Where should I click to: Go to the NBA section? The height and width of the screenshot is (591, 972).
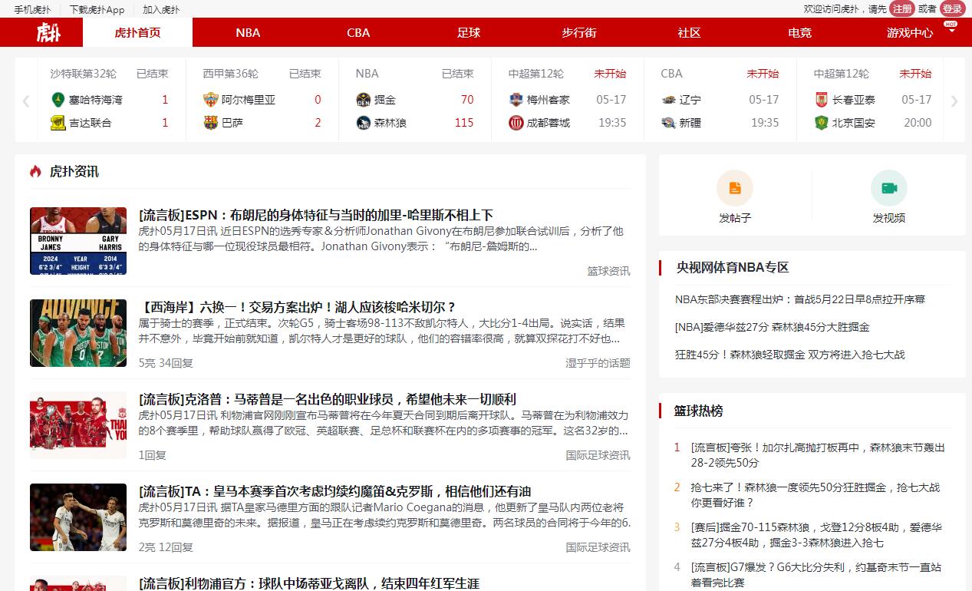pyautogui.click(x=248, y=32)
